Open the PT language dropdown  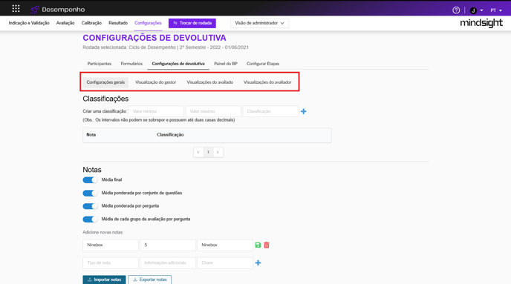pyautogui.click(x=496, y=10)
